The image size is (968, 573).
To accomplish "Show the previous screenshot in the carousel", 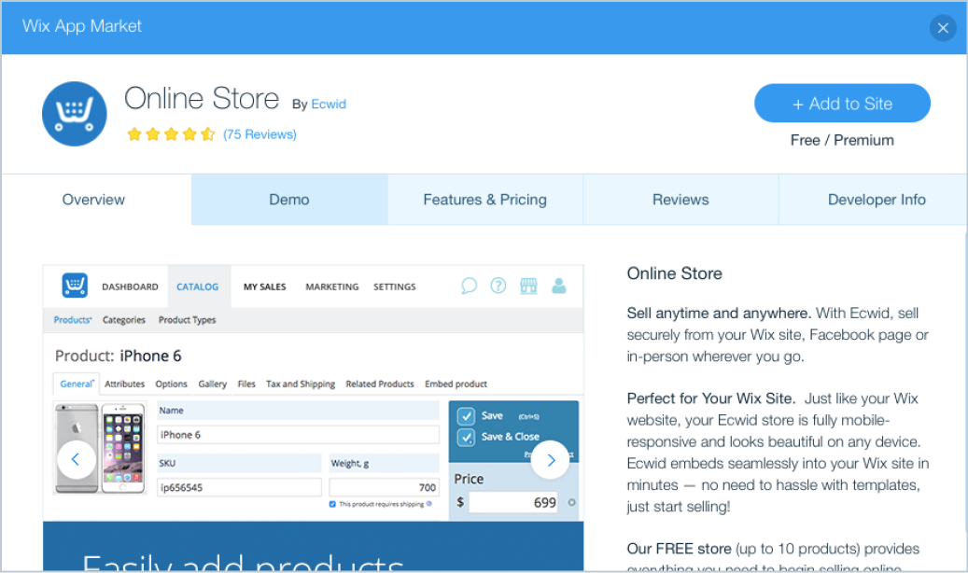I will (x=76, y=459).
